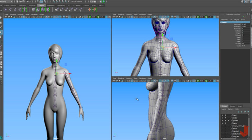Viewport: 252px width, 140px height.
Task: Open the No Live Surface field
Action: pos(77,1)
